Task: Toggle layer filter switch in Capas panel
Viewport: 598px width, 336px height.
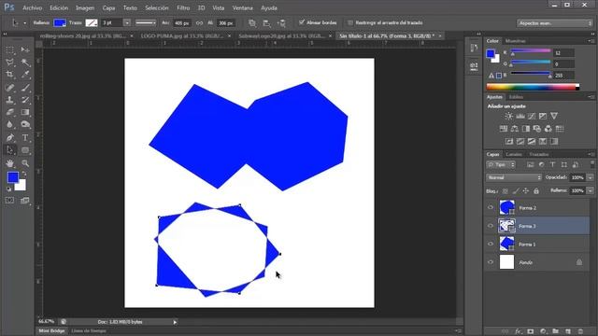Action: coord(592,164)
